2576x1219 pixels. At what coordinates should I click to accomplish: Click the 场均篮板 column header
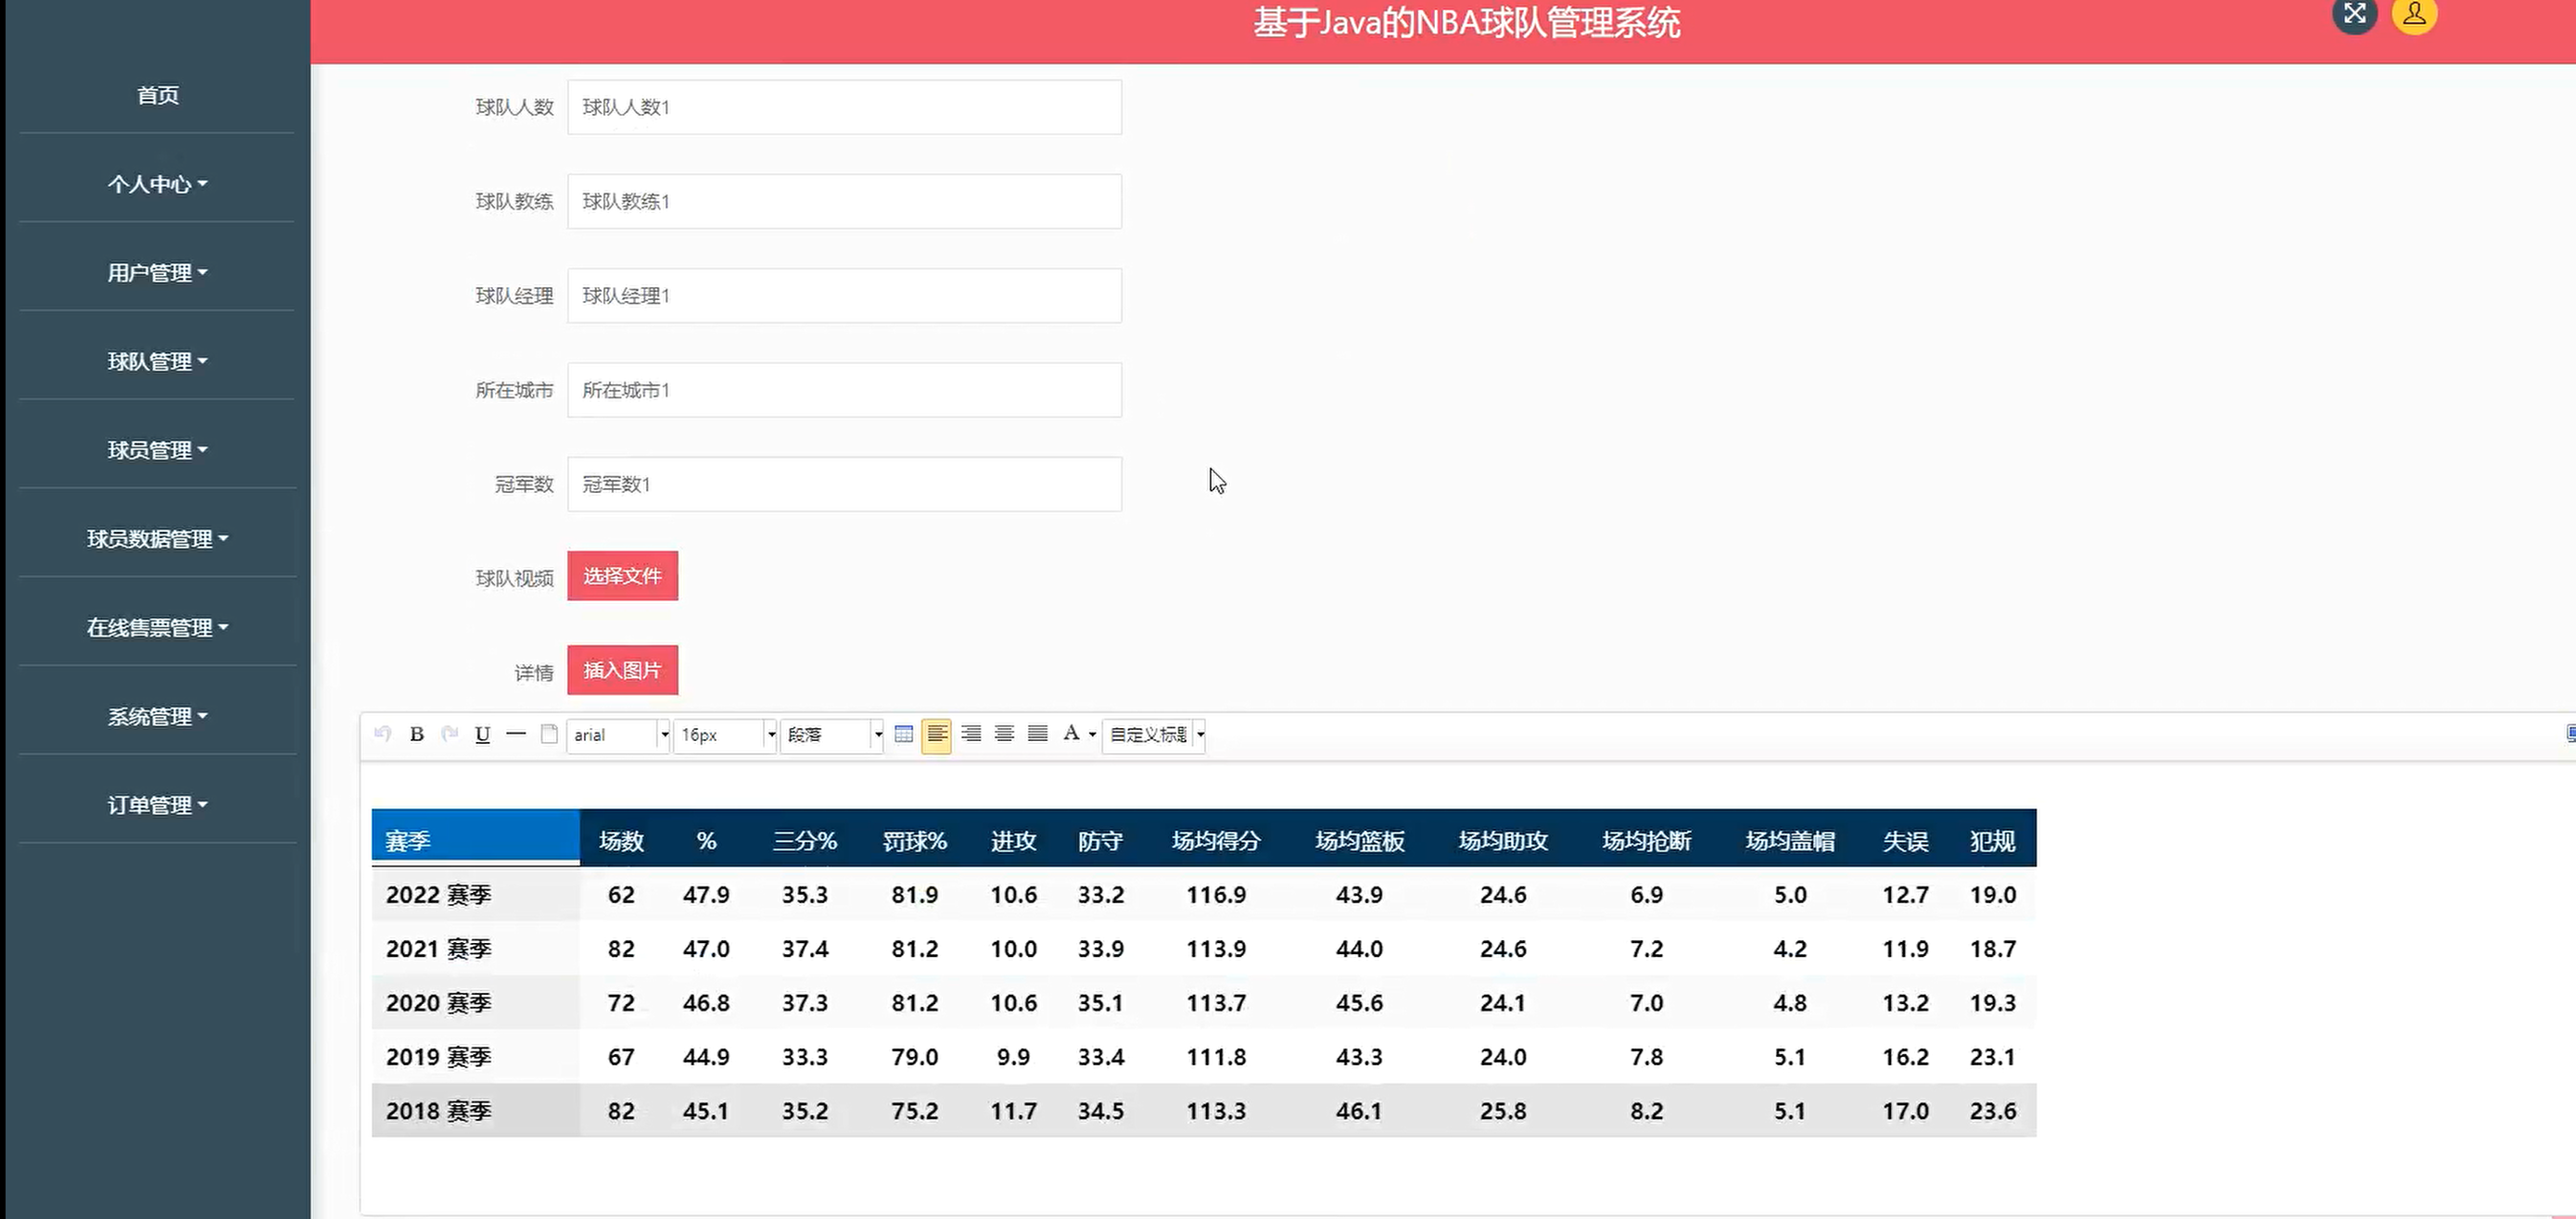pos(1359,841)
